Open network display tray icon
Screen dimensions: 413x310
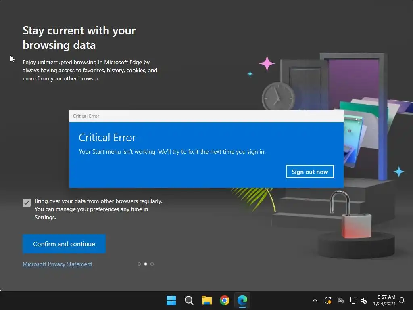coord(353,300)
